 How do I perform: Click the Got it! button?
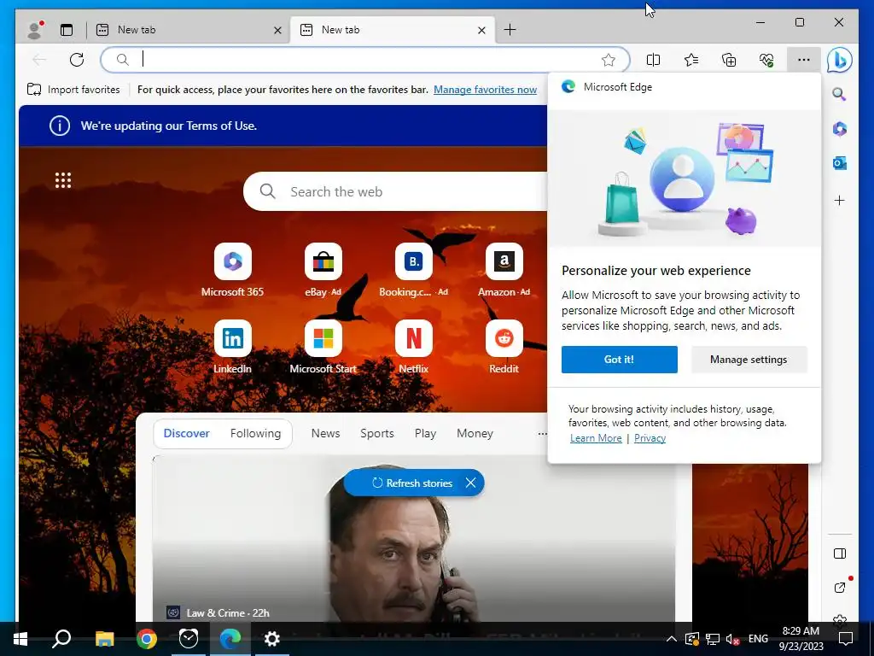(x=620, y=360)
